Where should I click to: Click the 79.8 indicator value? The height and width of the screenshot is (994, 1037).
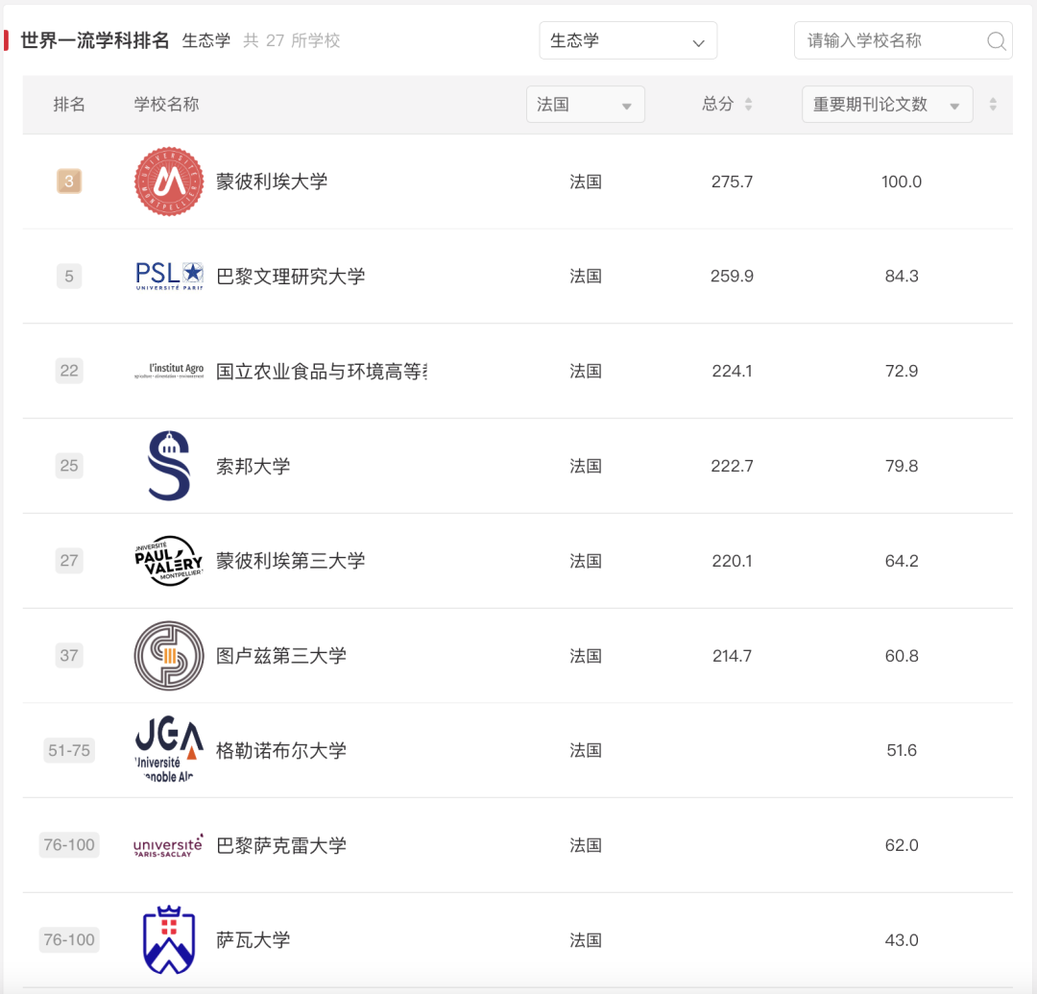point(902,466)
